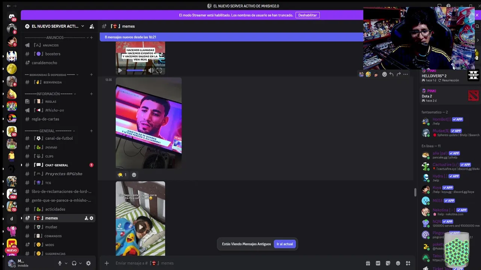The image size is (481, 270).
Task: Open the TV screen image thumbnail
Action: 149,123
